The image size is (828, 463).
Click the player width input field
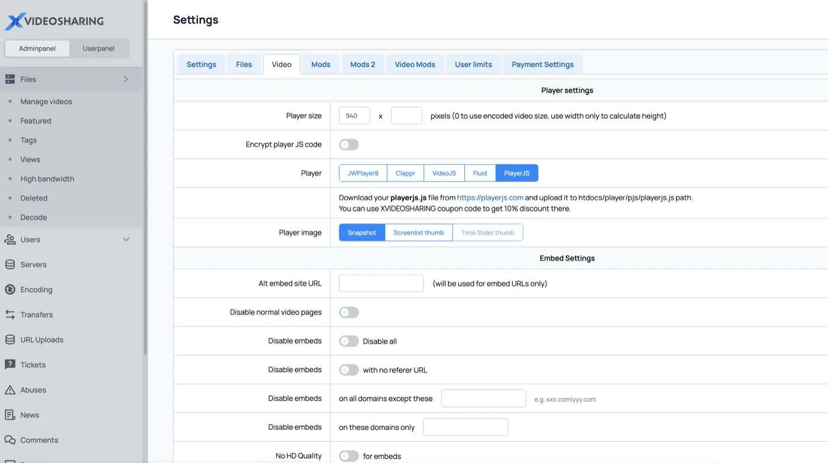pos(355,116)
